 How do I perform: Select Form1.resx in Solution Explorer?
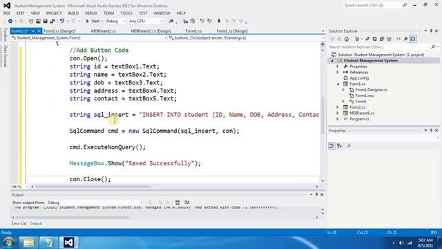[x=365, y=95]
